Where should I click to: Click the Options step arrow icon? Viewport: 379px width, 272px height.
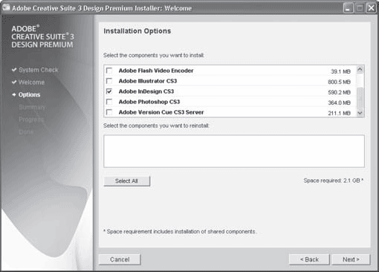click(x=14, y=94)
